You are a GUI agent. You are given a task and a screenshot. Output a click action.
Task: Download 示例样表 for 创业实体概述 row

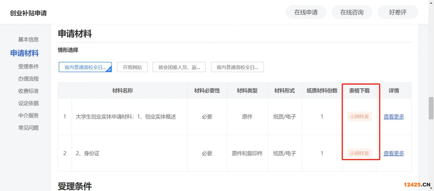(x=359, y=116)
